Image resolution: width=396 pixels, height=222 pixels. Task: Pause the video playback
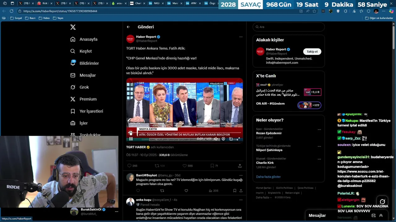click(x=131, y=139)
